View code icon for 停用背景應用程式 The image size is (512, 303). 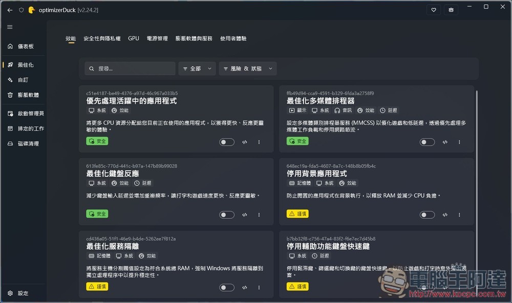coord(445,215)
